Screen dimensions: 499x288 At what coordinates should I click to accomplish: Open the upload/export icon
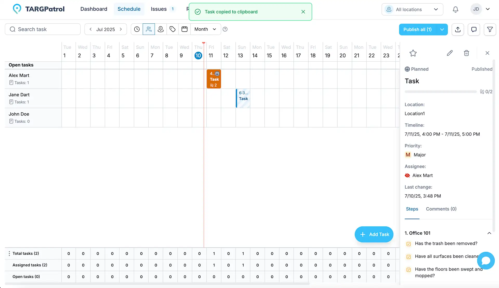(x=458, y=29)
